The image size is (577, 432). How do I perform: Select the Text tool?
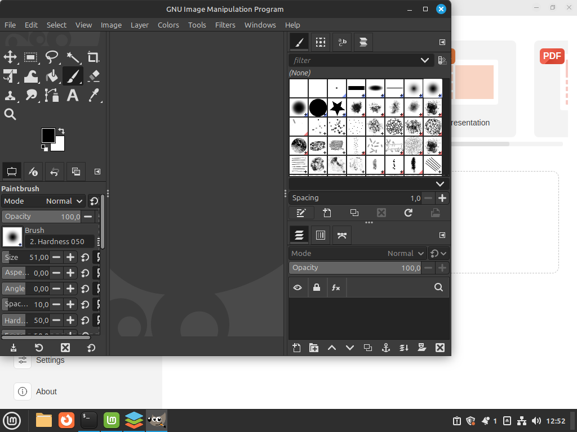(73, 95)
